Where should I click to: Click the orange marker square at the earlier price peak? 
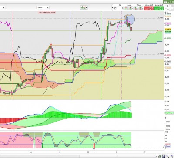click(x=51, y=45)
